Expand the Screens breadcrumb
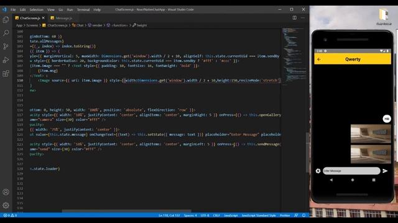Viewport: 398px width, 223px height. 32,25
